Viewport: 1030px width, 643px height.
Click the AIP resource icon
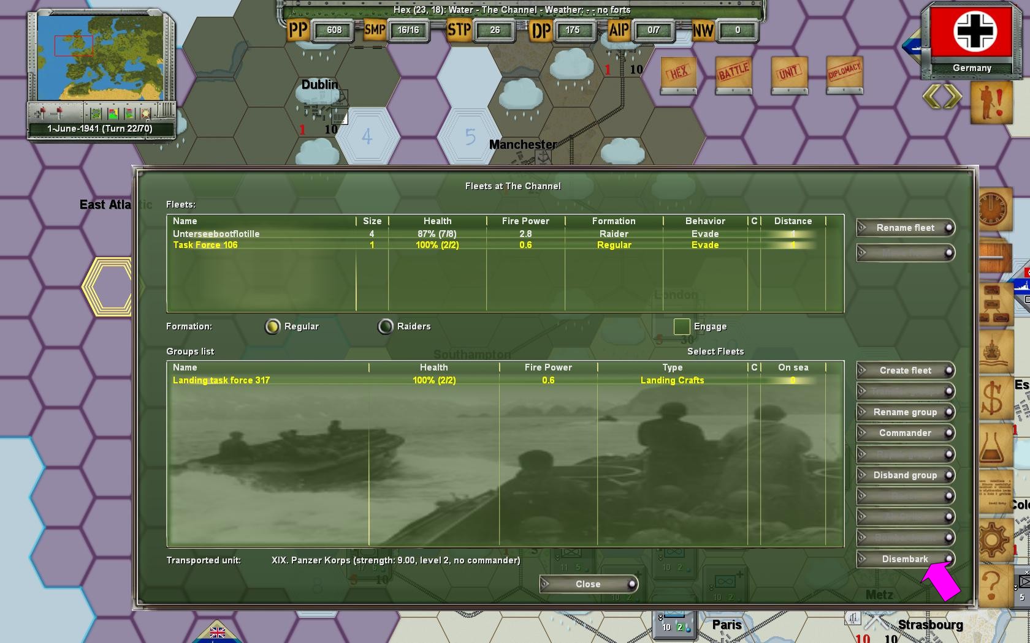(619, 30)
